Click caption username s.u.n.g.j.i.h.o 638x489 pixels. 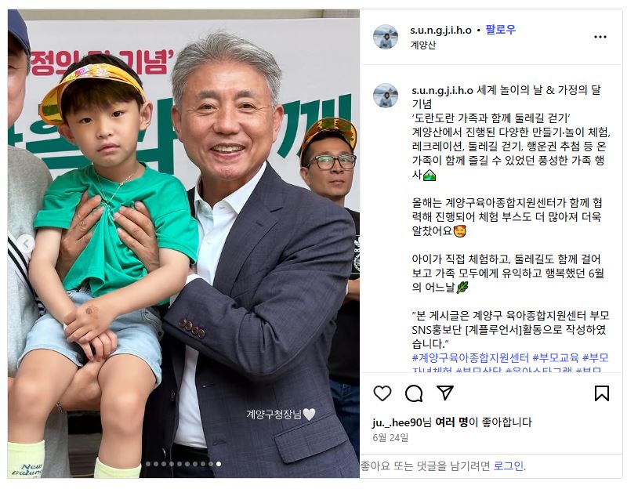[x=442, y=90]
